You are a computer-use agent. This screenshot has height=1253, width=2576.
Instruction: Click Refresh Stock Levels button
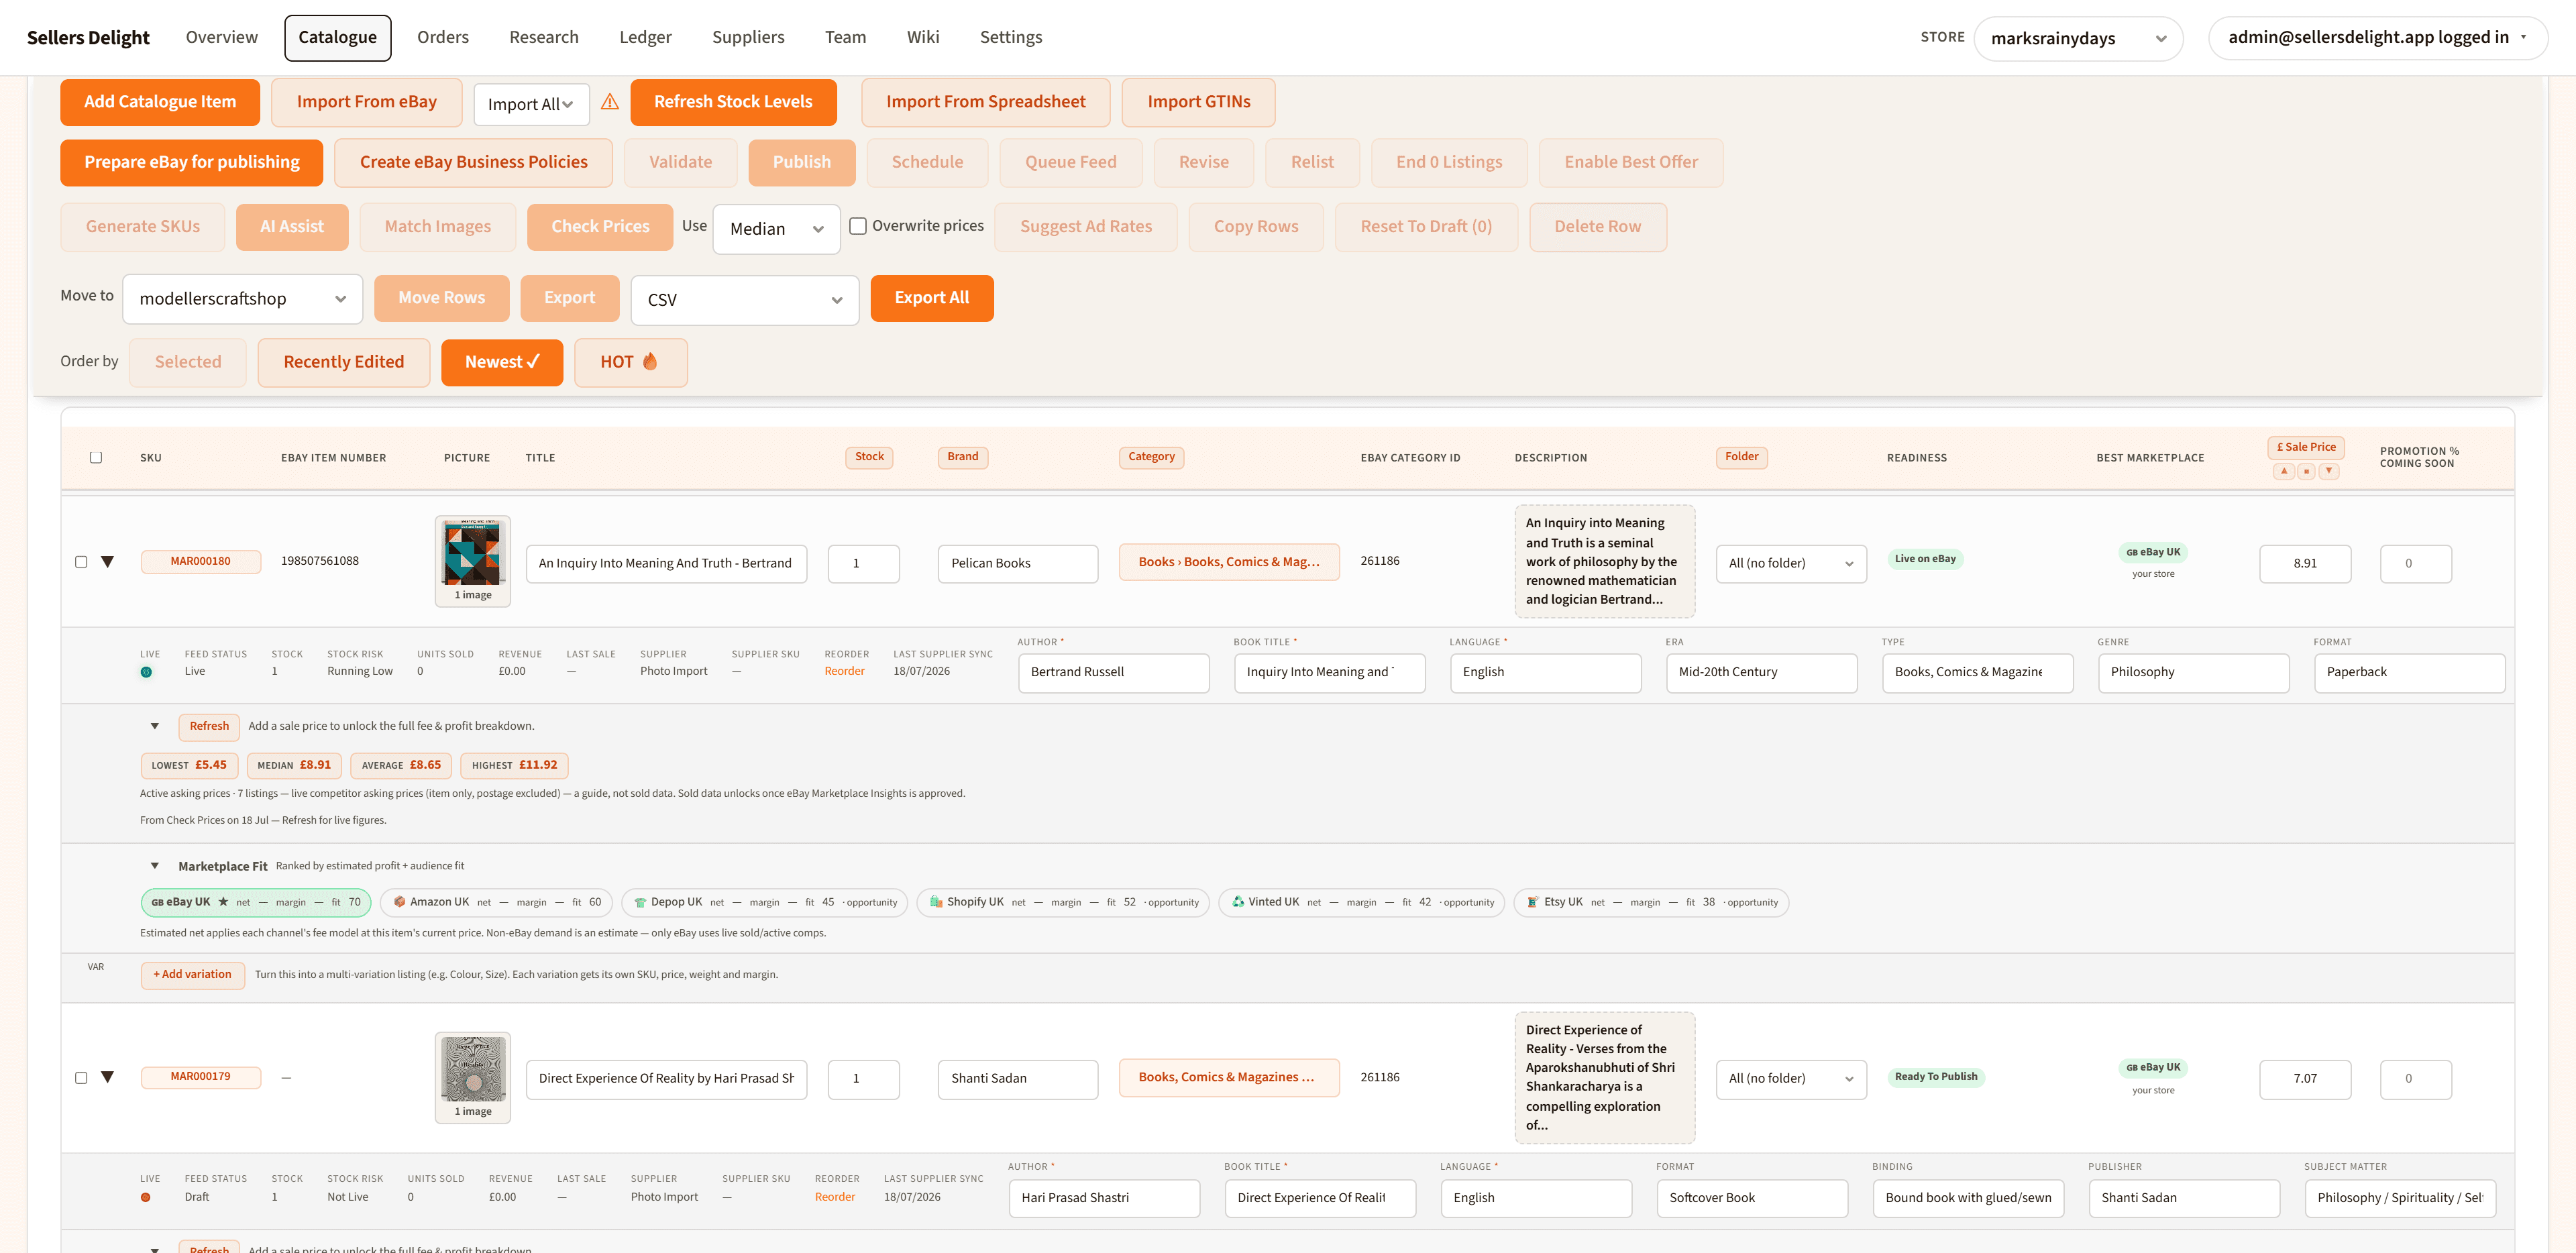point(733,102)
